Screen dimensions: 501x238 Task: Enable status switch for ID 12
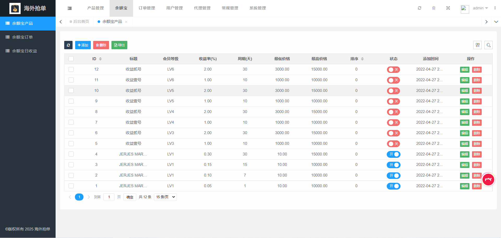click(393, 70)
